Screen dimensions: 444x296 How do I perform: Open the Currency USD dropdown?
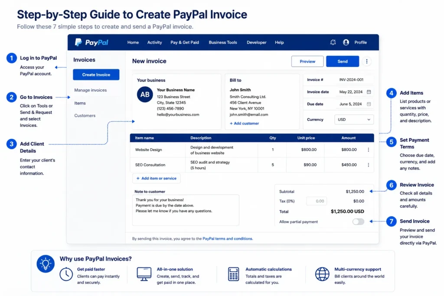coord(354,120)
